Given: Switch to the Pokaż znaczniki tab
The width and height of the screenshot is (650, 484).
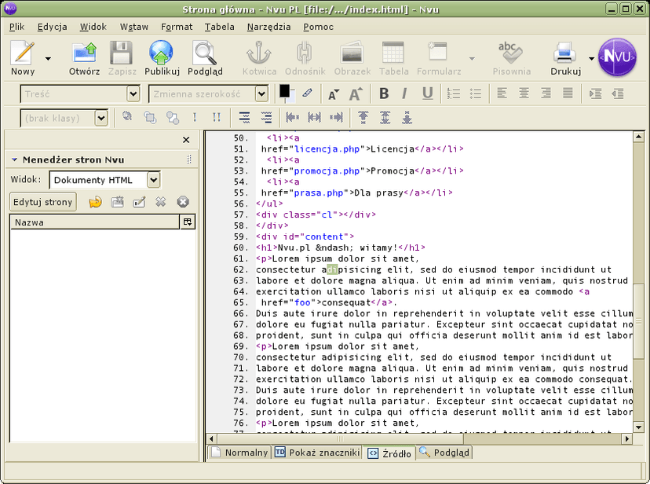Looking at the screenshot, I should 317,452.
